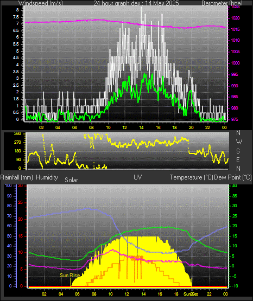
Task: Select the 'Rainfall (mm)' label
Action: tap(16, 177)
